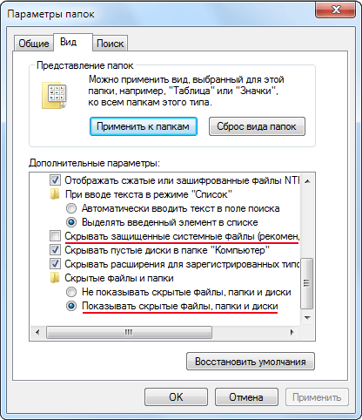The height and width of the screenshot is (420, 362).
Task: Click the greyed Применить button
Action: tap(317, 396)
